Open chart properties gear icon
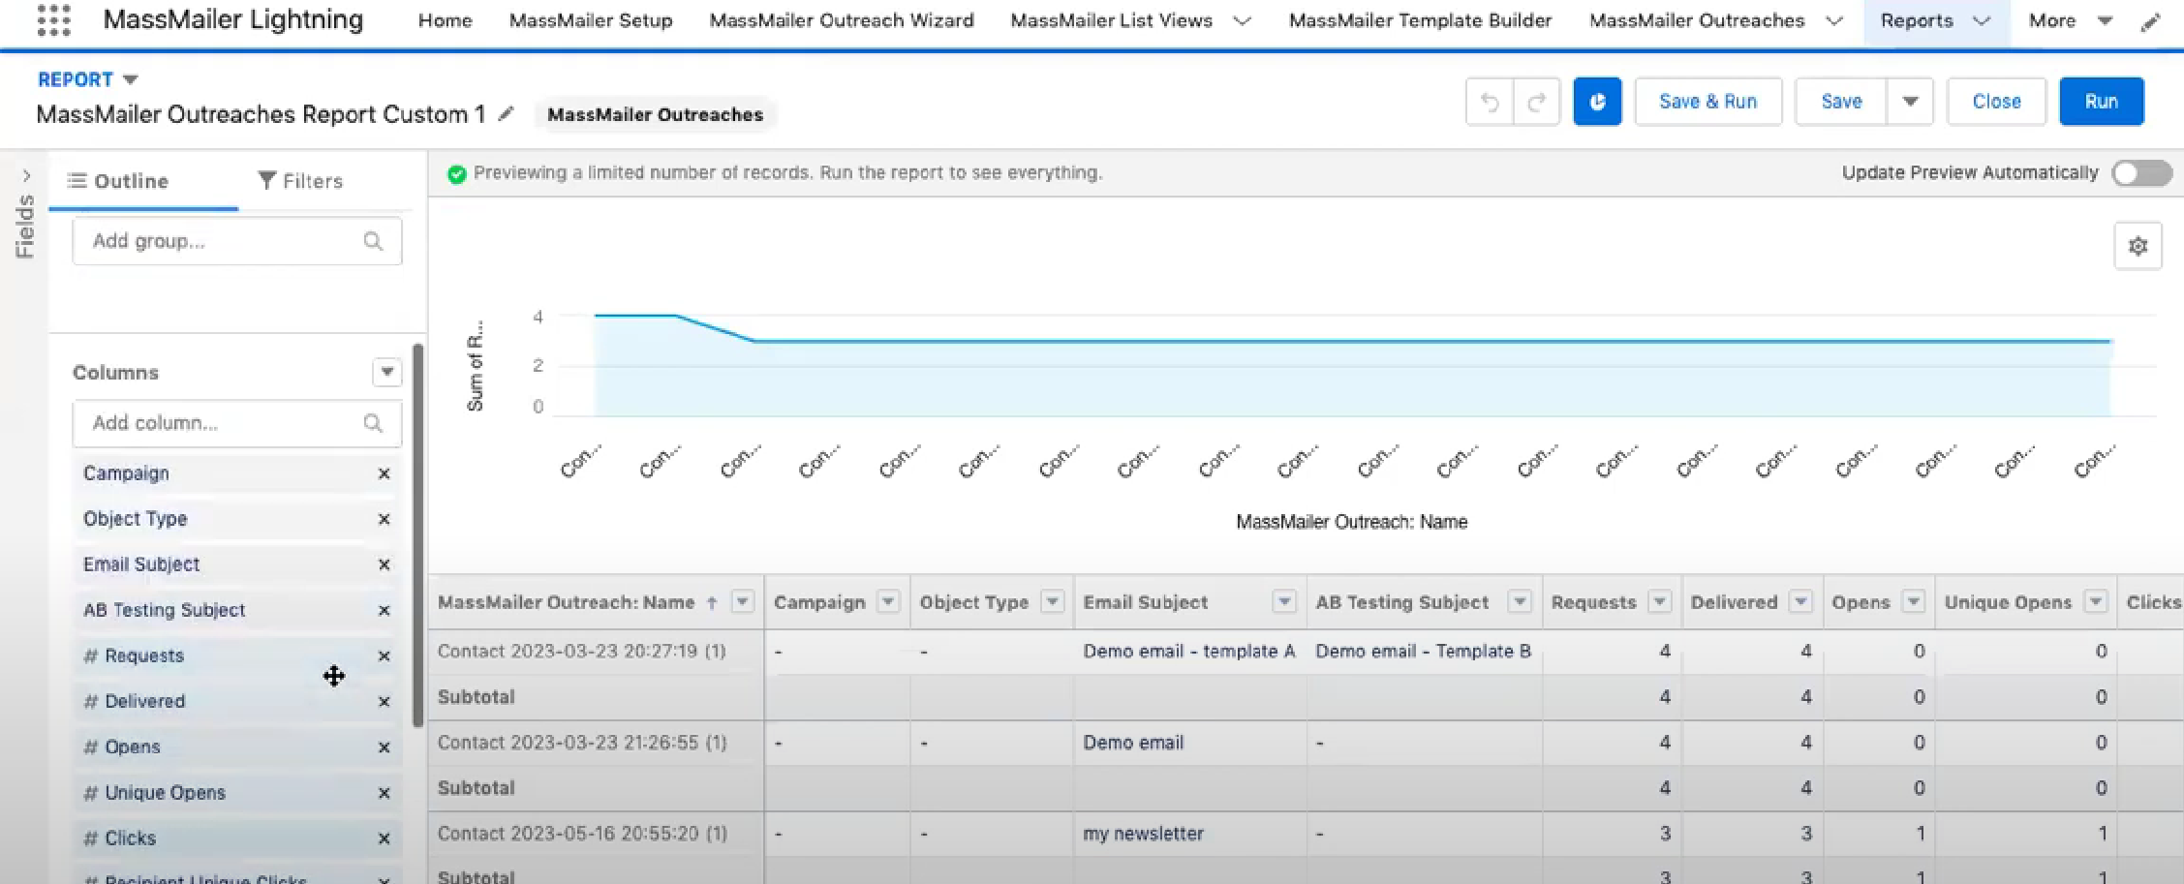The height and width of the screenshot is (884, 2184). (2138, 246)
